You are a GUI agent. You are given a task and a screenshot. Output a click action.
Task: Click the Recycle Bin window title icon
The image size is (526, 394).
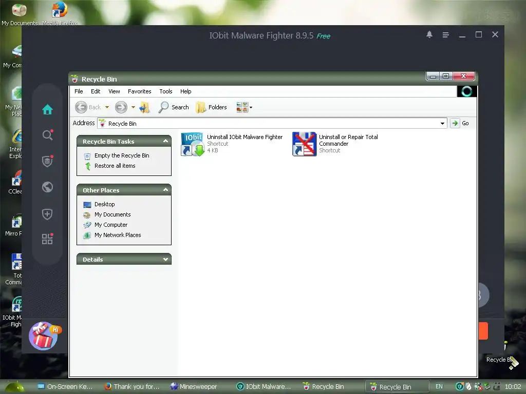click(x=74, y=79)
